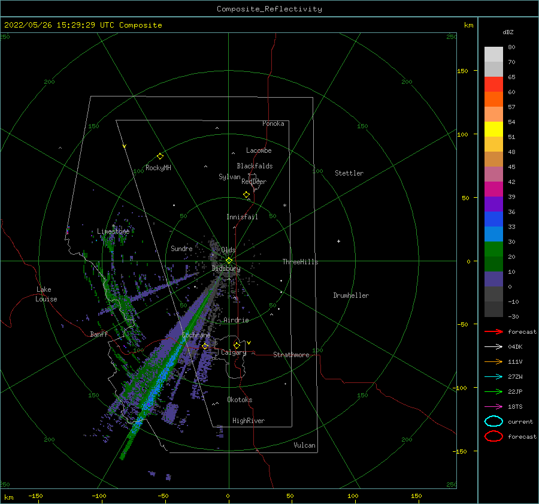The image size is (539, 504).
Task: Select the orange 111V arrow icon
Action: 493,361
